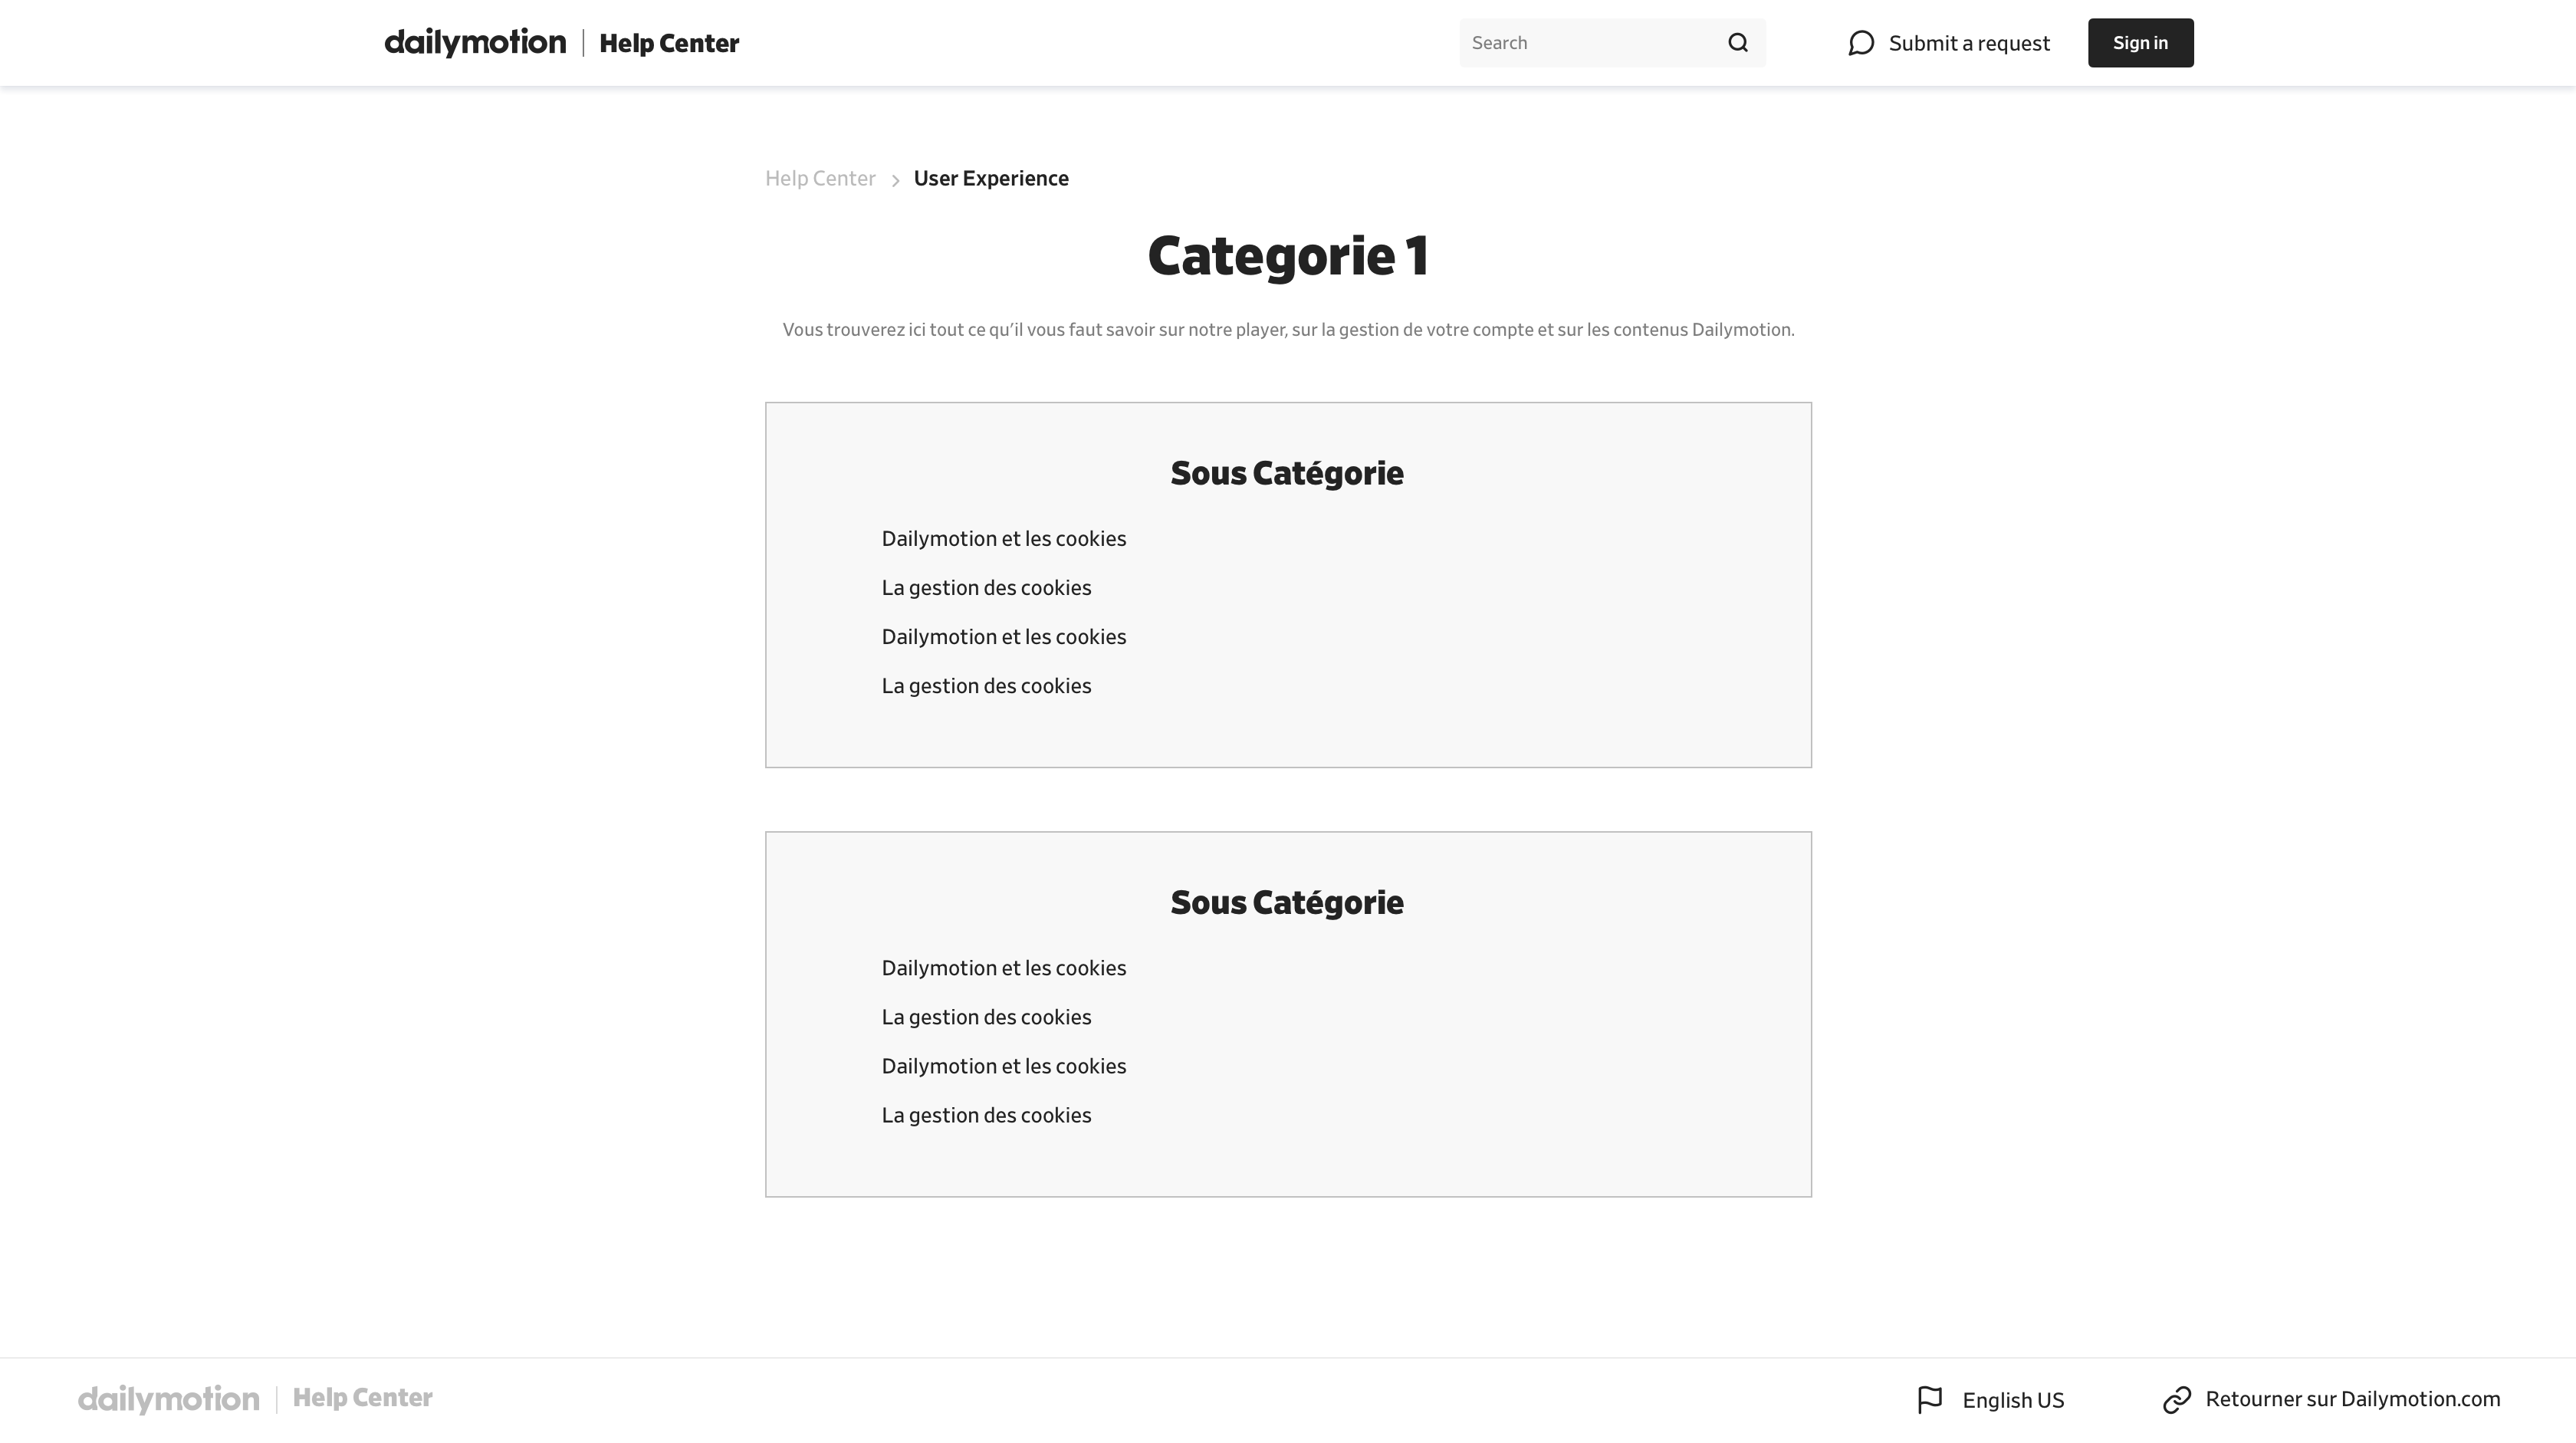
Task: Click the Sign in button
Action: 2140,43
